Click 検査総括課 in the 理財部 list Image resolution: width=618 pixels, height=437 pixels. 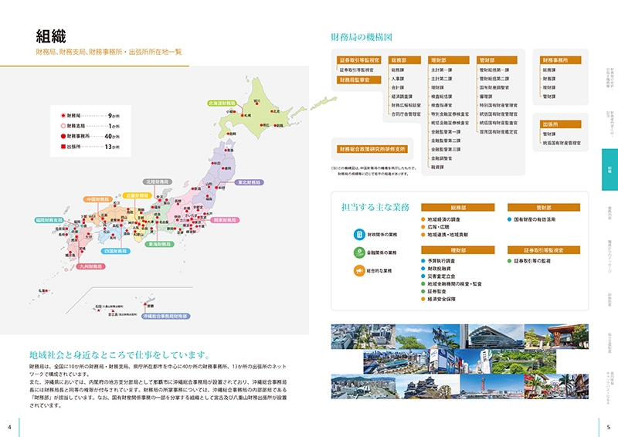pos(442,97)
